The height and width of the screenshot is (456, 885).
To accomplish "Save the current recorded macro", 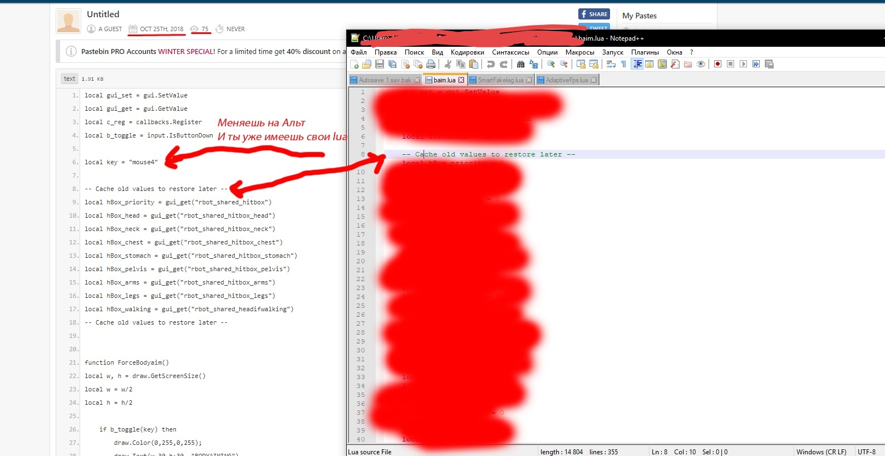I will pyautogui.click(x=769, y=64).
